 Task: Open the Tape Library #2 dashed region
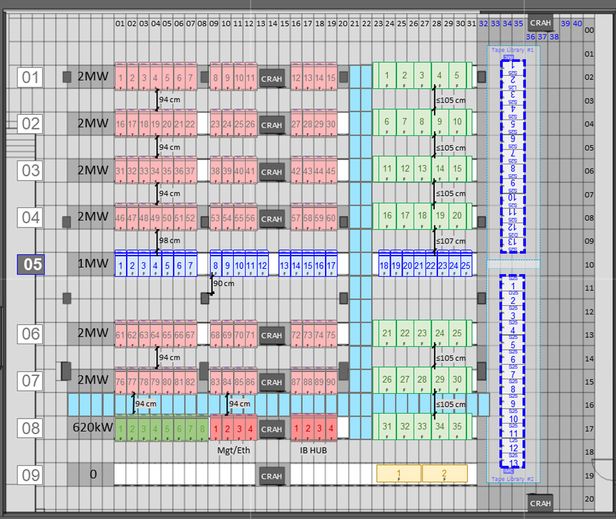(x=514, y=479)
